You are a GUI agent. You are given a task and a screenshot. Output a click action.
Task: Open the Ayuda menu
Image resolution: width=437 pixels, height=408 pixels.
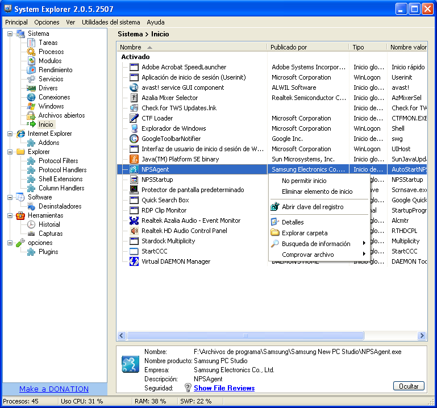point(156,22)
